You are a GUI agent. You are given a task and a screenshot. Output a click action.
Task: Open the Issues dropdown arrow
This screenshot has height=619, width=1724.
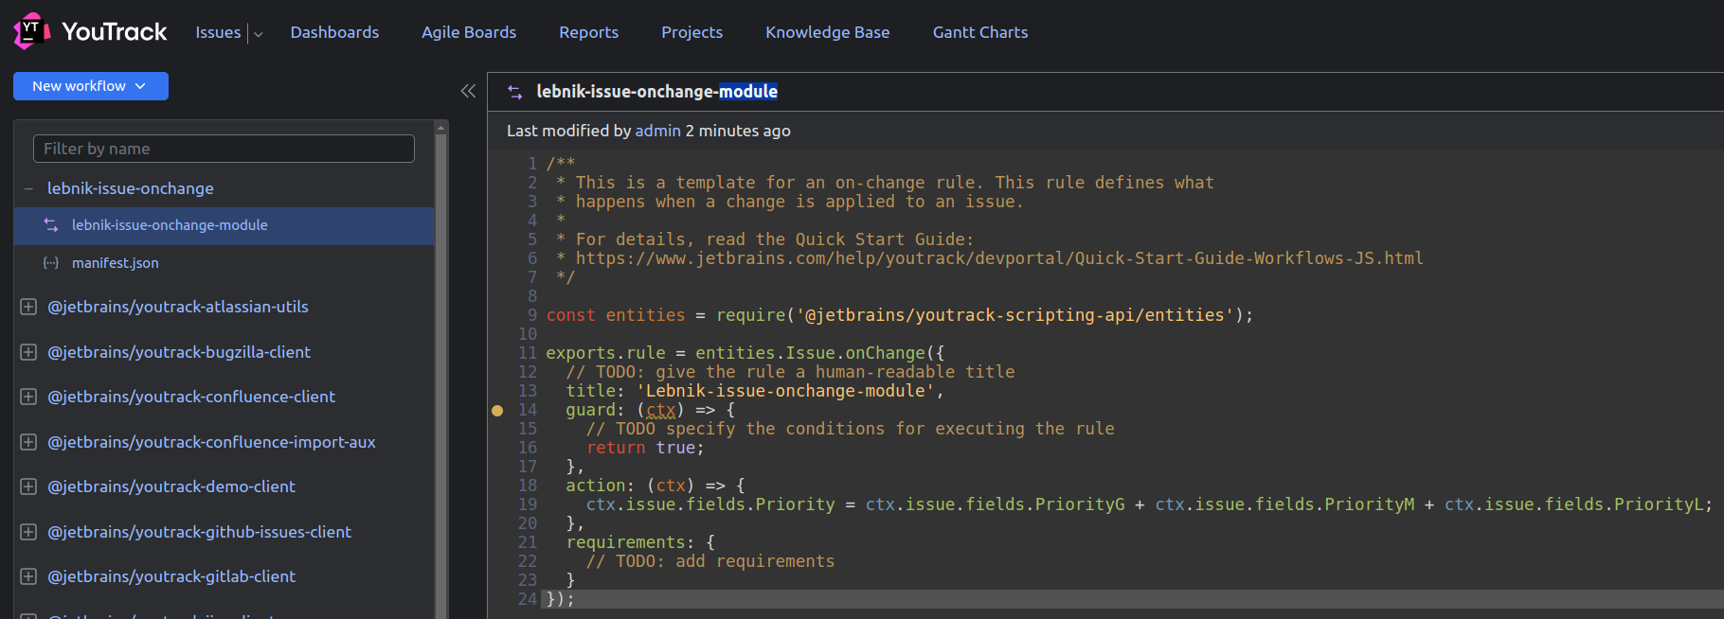coord(258,34)
